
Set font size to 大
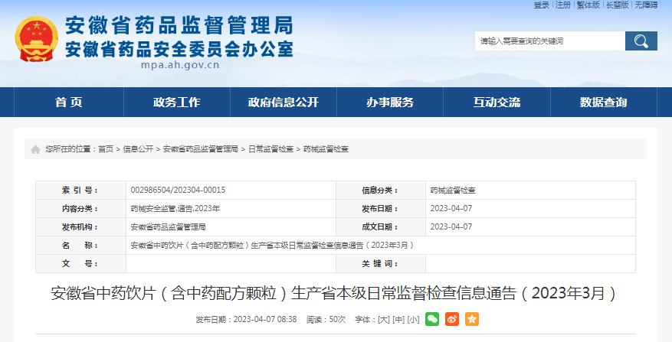point(384,319)
